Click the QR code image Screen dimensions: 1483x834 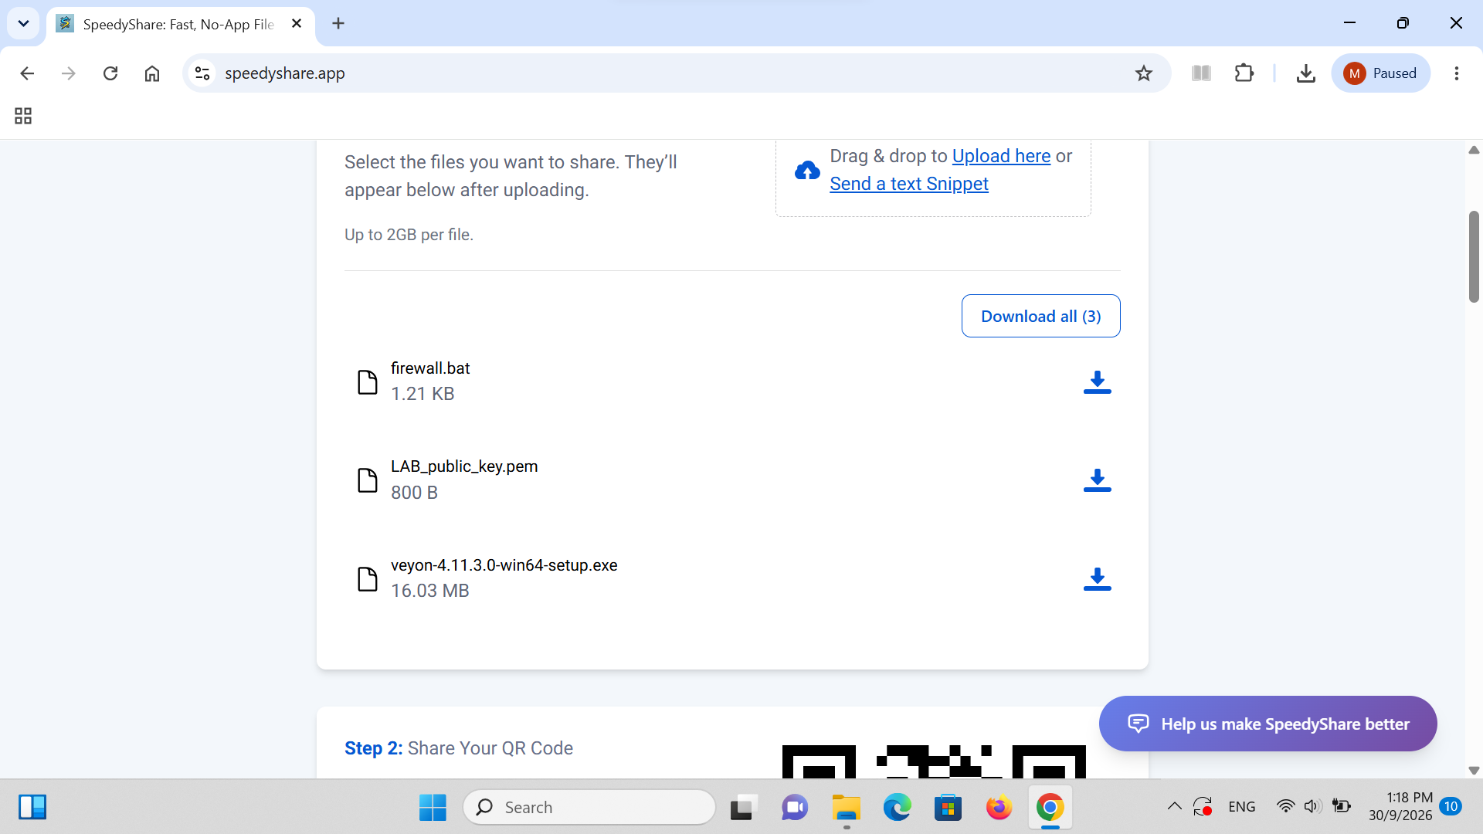[x=934, y=761]
